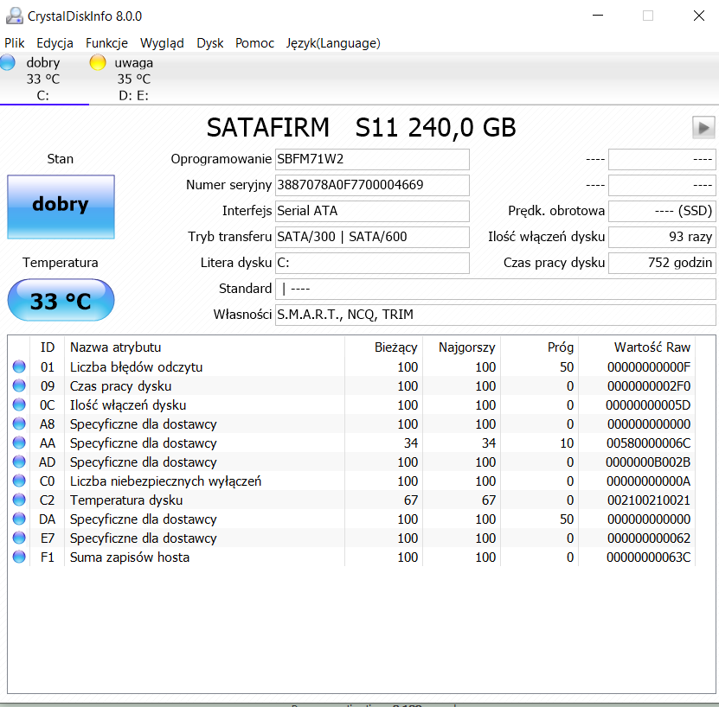Screen dimensions: 719x707
Task: Click the Bieżący column header
Action: pos(384,347)
